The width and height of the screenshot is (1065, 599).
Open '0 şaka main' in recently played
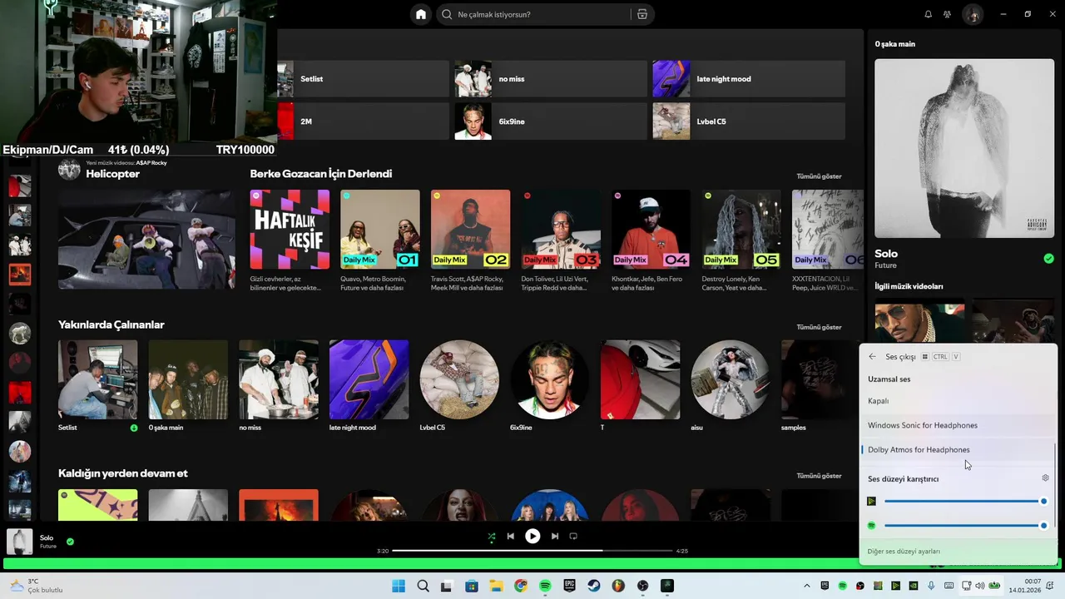pyautogui.click(x=188, y=379)
